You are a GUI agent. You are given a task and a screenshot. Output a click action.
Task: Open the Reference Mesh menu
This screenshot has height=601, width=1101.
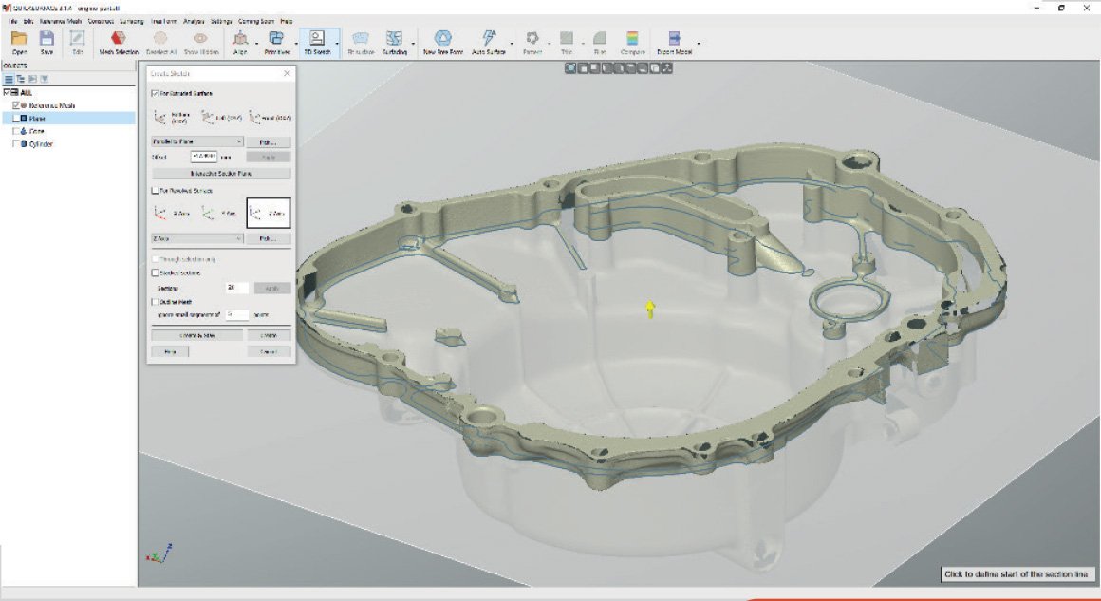point(61,21)
